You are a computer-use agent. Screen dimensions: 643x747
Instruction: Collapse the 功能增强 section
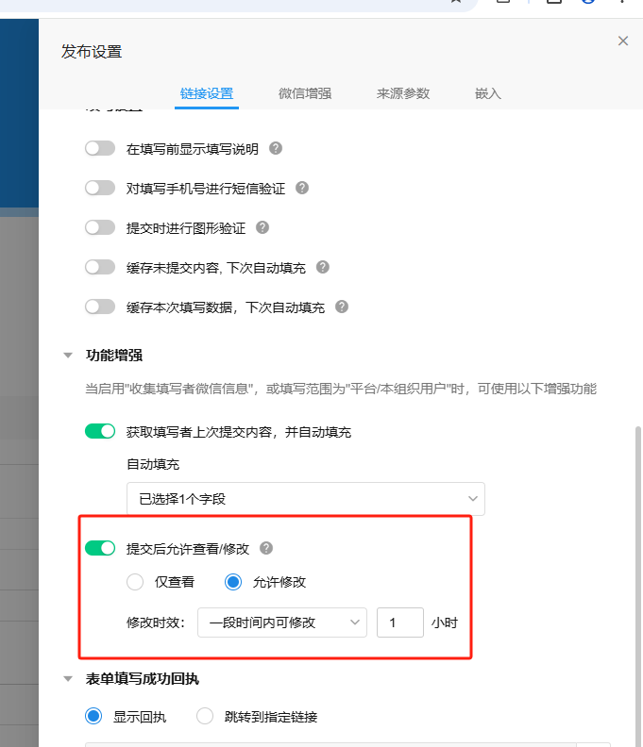[x=68, y=356]
